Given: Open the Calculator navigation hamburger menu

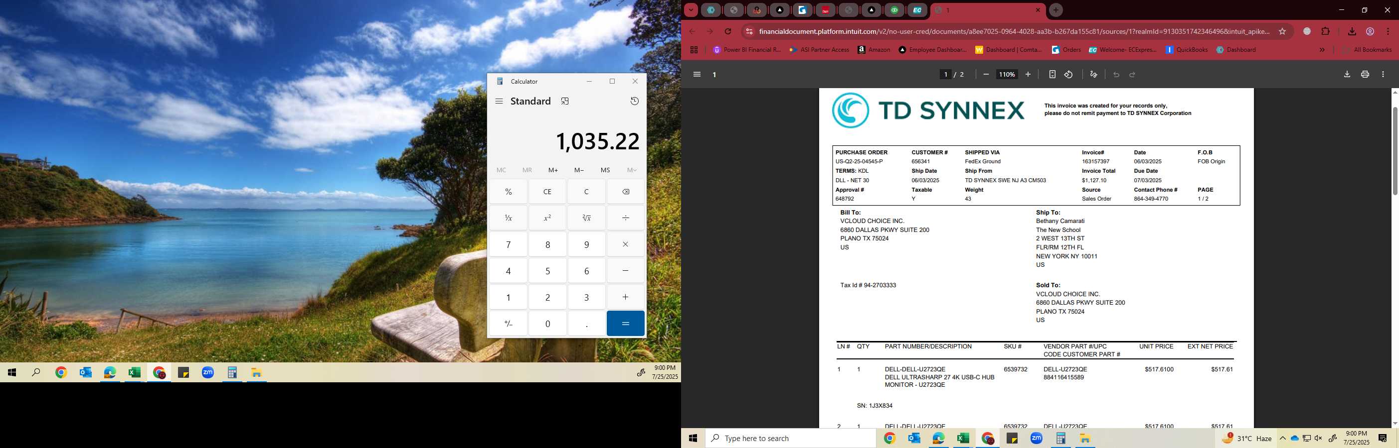Looking at the screenshot, I should 499,102.
